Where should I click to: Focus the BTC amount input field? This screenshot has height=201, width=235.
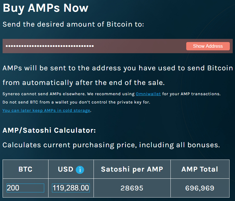[x=25, y=188]
